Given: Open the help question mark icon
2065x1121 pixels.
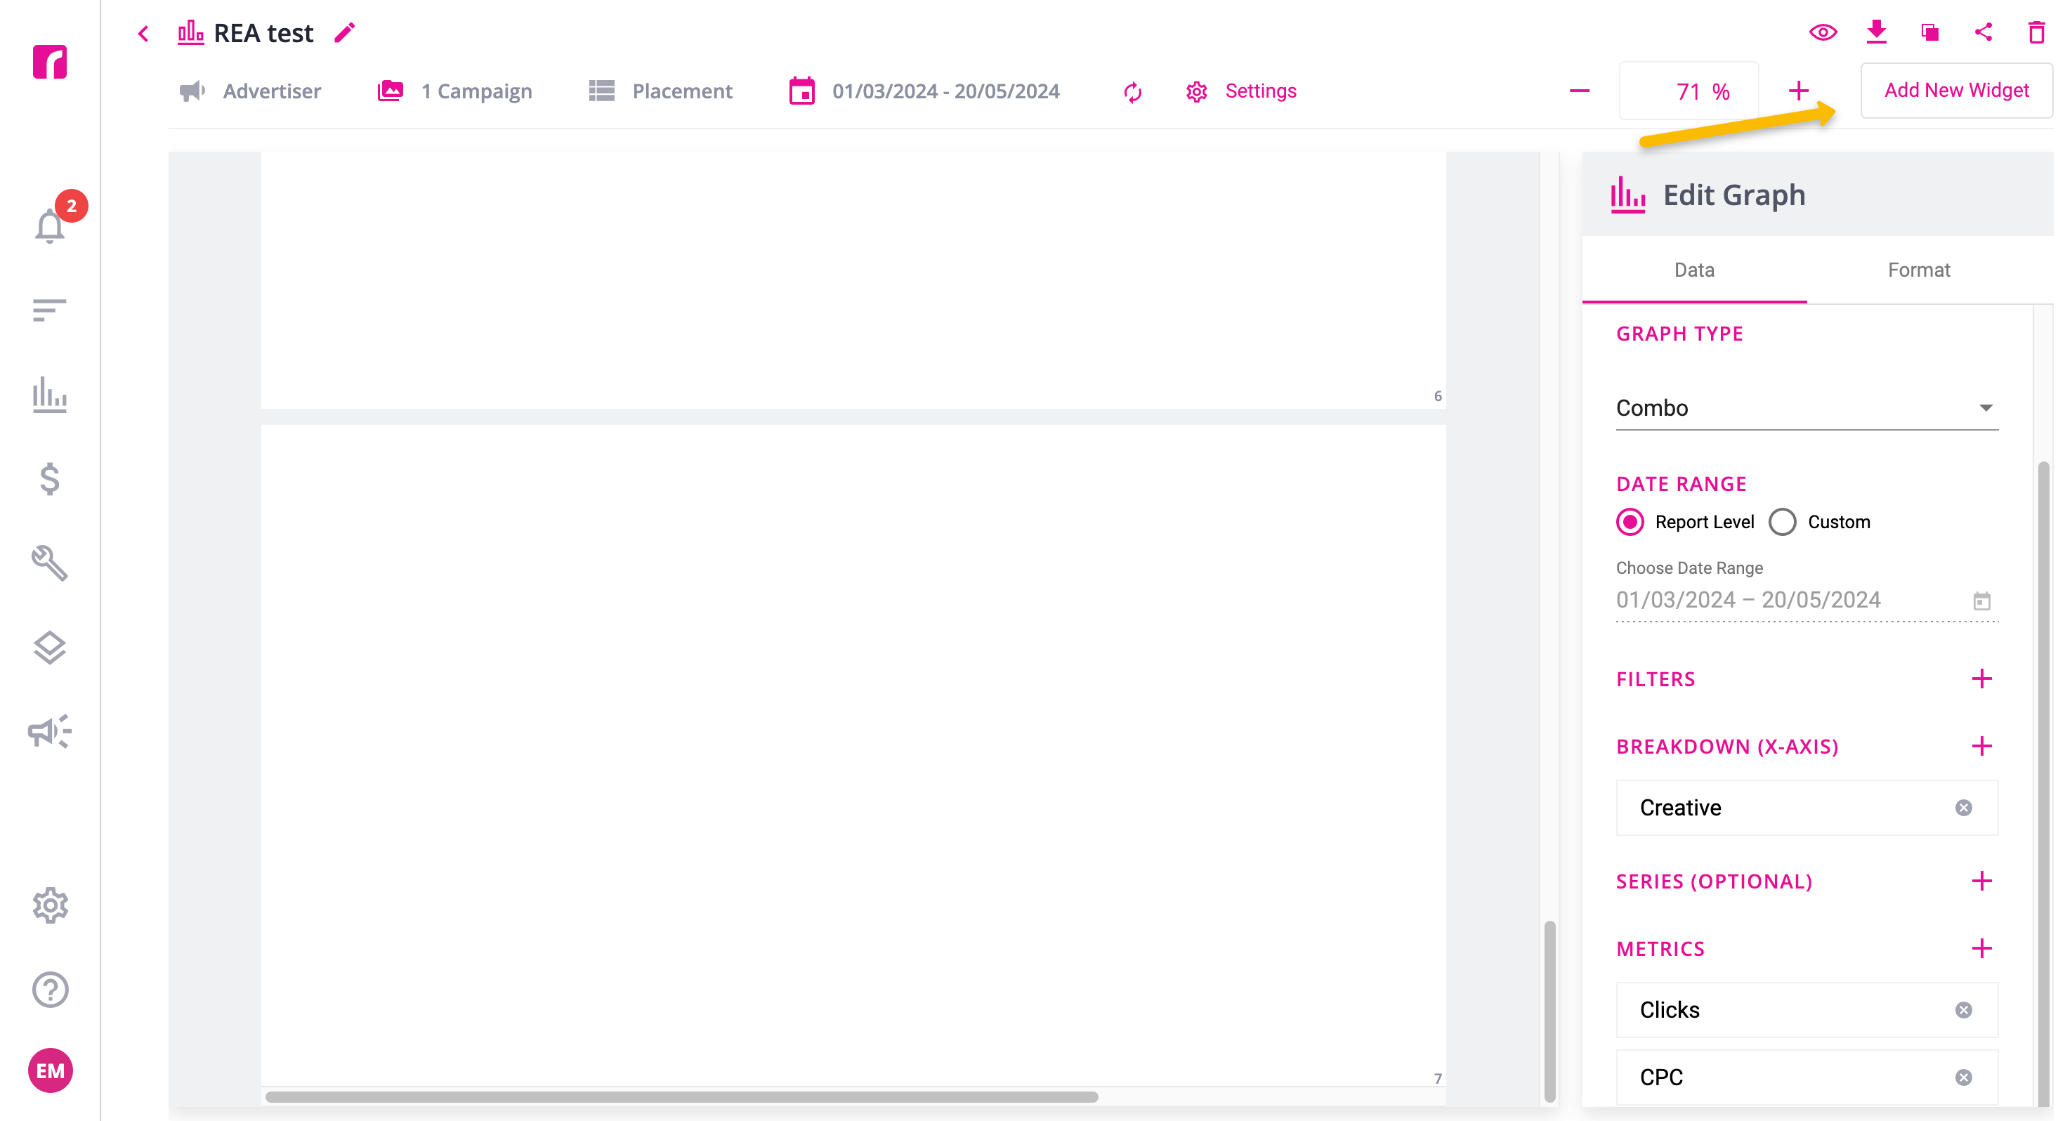Looking at the screenshot, I should pos(50,990).
